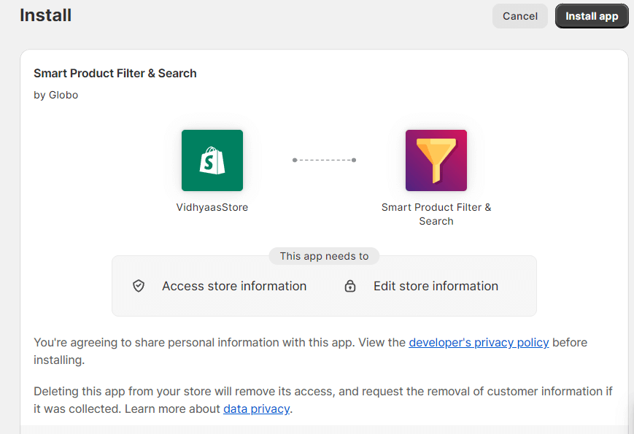The height and width of the screenshot is (434, 634).
Task: Select the Access store information permission text
Action: click(234, 286)
